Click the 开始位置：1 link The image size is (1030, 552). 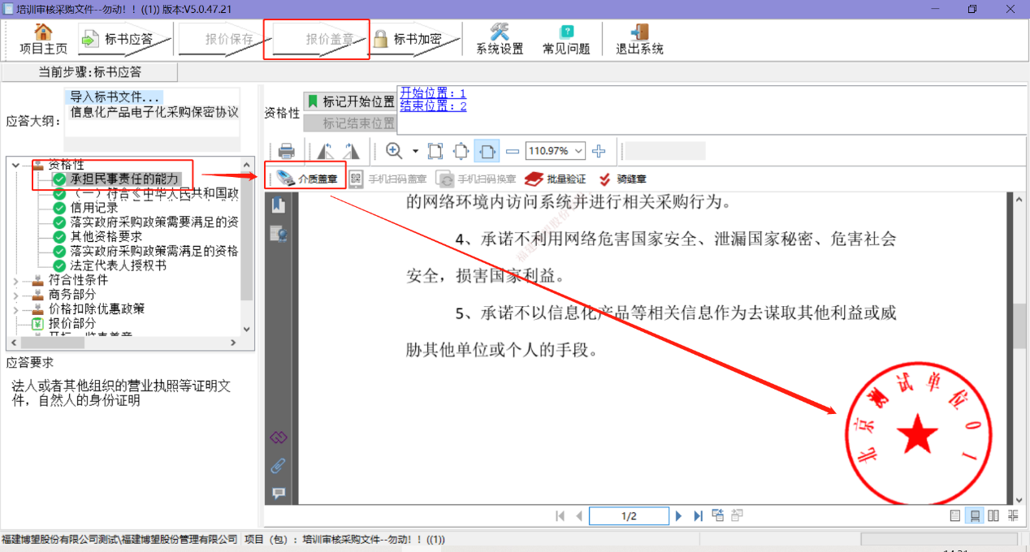pyautogui.click(x=433, y=93)
